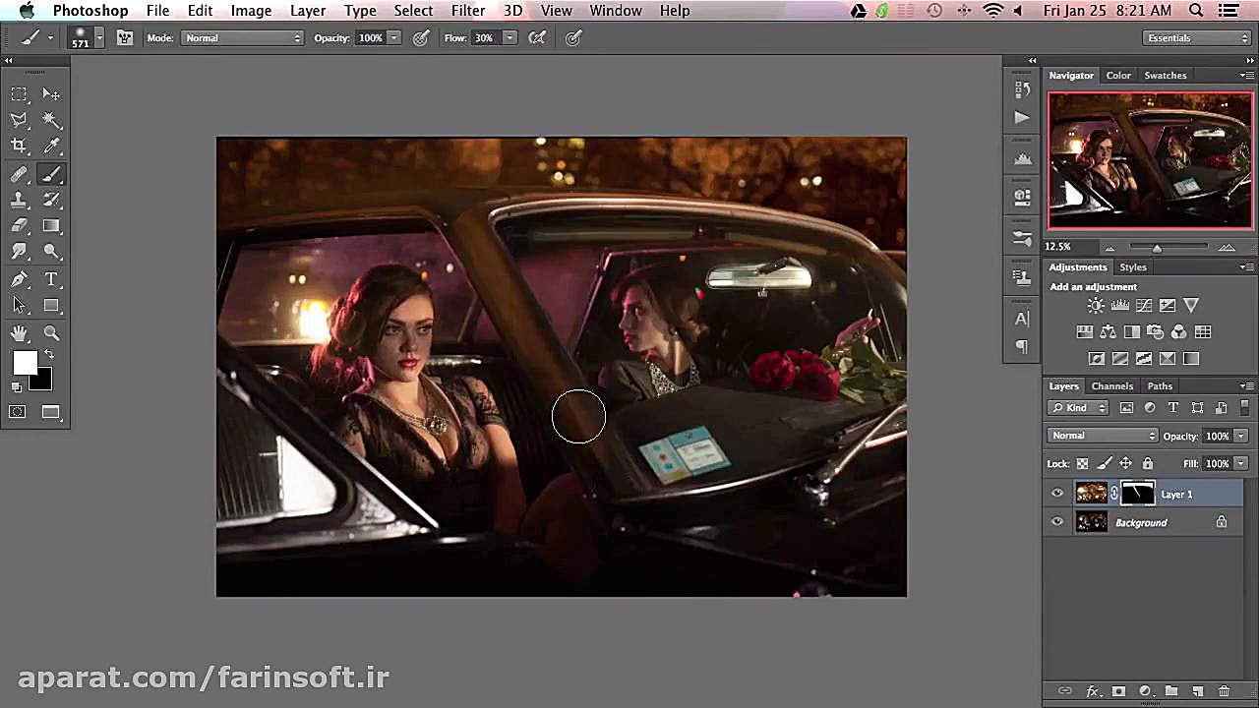1259x708 pixels.
Task: Open the Filter menu
Action: 467,11
